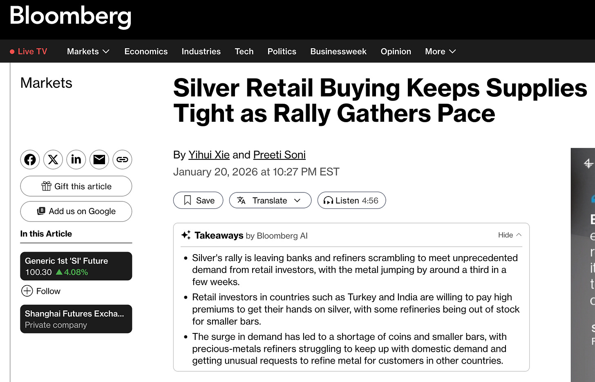Screen dimensions: 595x382
Task: Open Businessweek section
Action: tap(338, 51)
